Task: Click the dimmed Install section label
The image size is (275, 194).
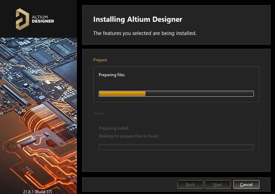Action: (x=98, y=113)
